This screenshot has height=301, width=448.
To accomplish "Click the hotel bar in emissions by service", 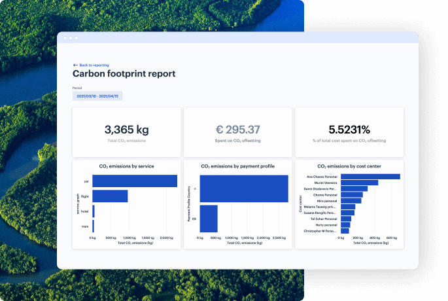I will 94,211.
